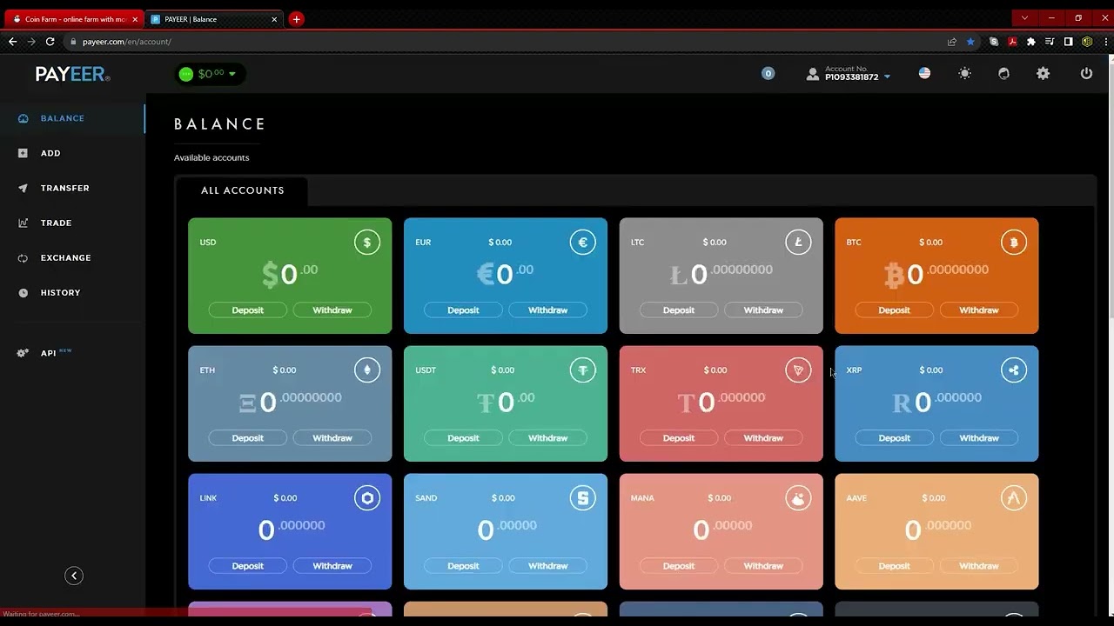Select the All Accounts tab
This screenshot has width=1114, height=626.
[242, 190]
